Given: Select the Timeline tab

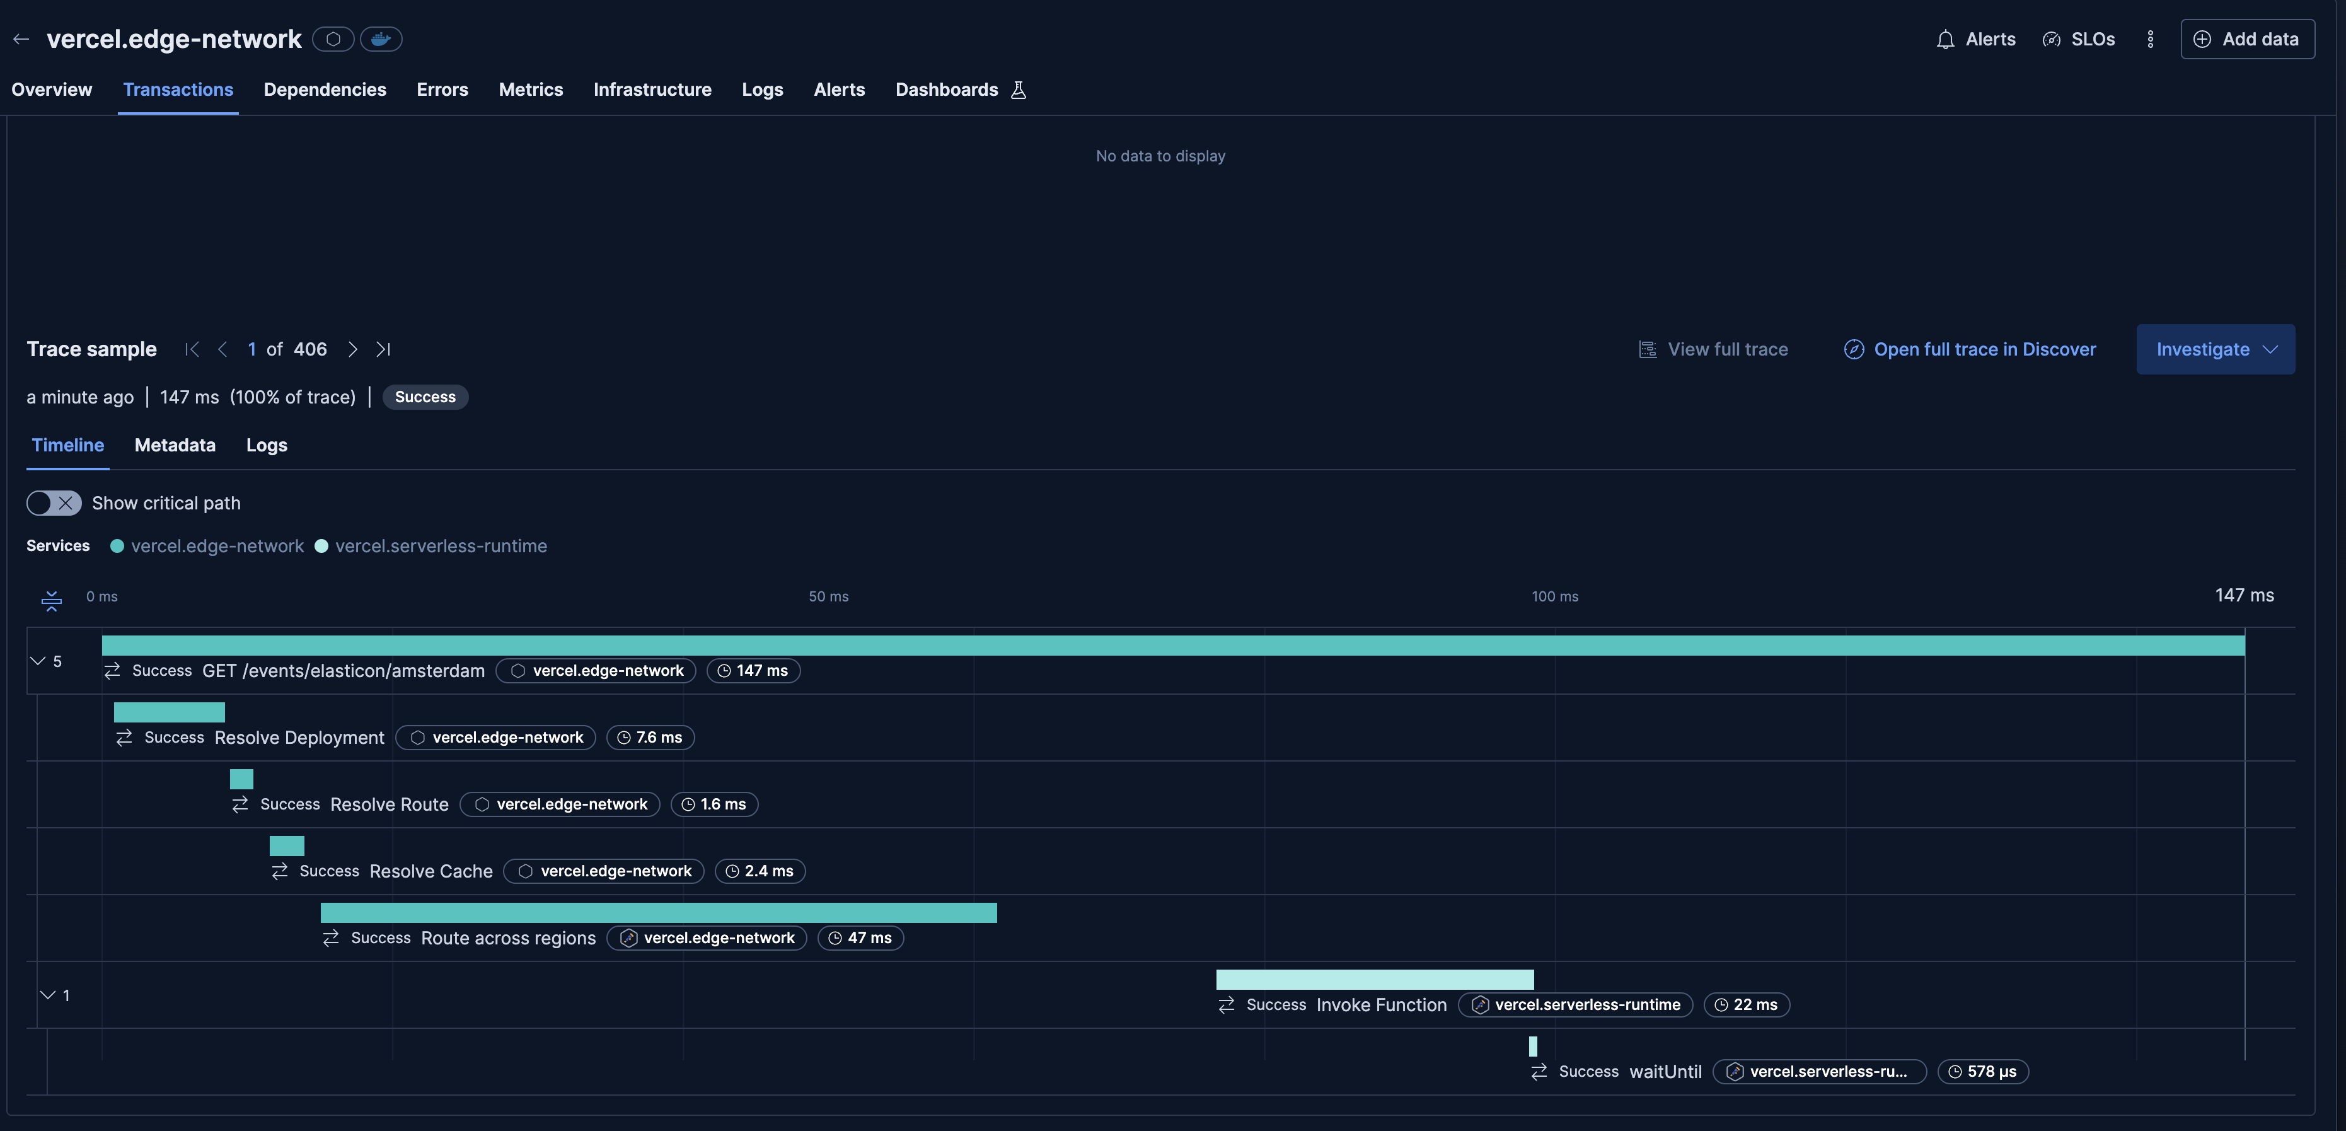Looking at the screenshot, I should (68, 445).
